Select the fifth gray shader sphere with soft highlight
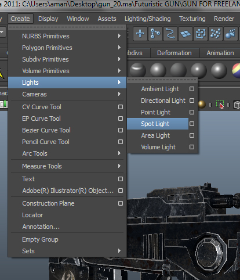Screen dimensions: 240x280 coord(219,70)
